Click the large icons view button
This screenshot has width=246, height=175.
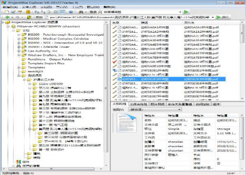pyautogui.click(x=37, y=12)
